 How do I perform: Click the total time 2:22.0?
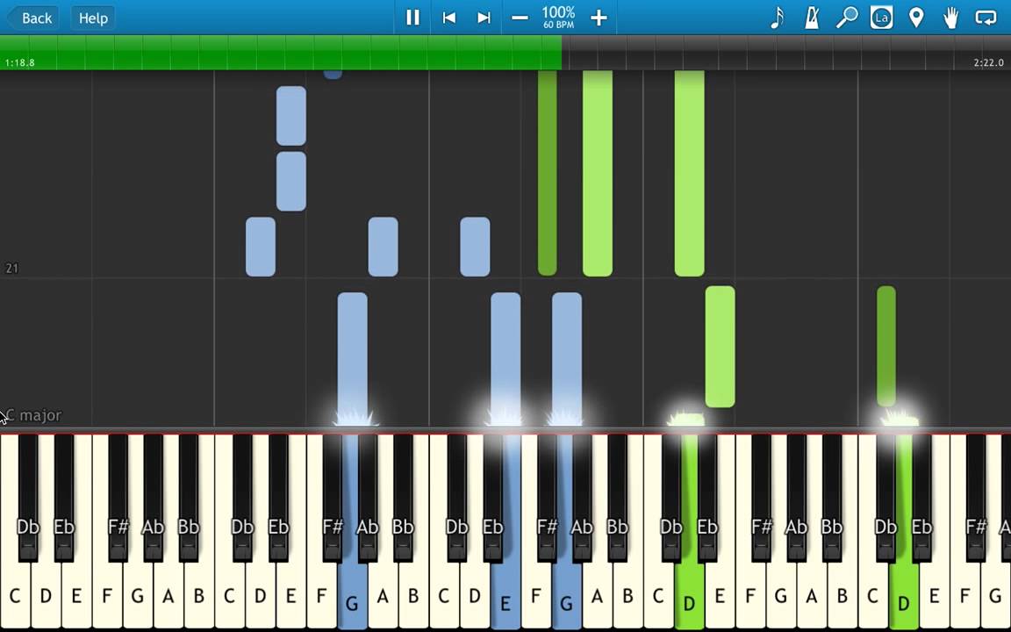point(988,62)
